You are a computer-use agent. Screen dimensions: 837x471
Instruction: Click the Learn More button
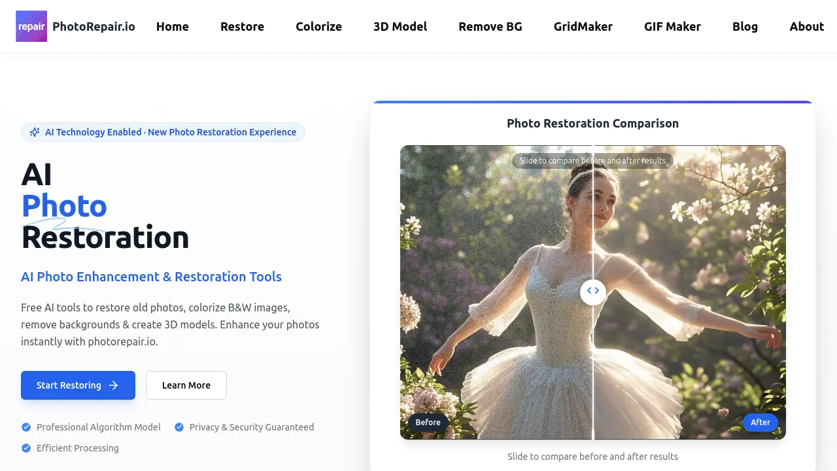tap(186, 385)
